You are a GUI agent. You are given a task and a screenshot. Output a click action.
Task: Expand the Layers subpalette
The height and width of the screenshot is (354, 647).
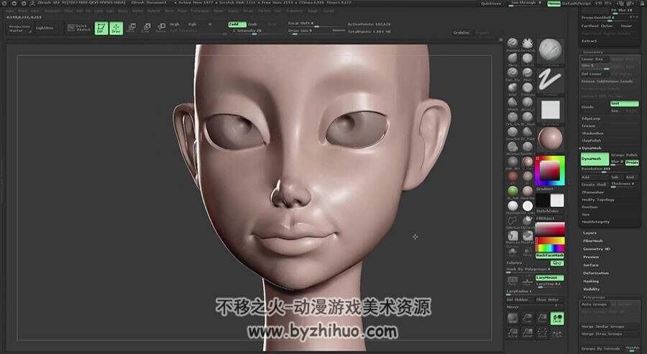click(590, 233)
